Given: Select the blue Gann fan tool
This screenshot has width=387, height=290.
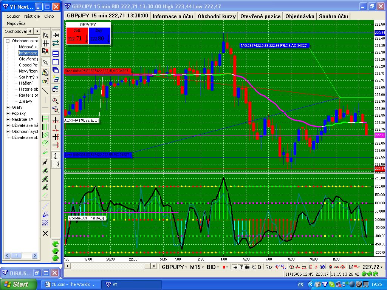Looking at the screenshot, I should (45, 214).
